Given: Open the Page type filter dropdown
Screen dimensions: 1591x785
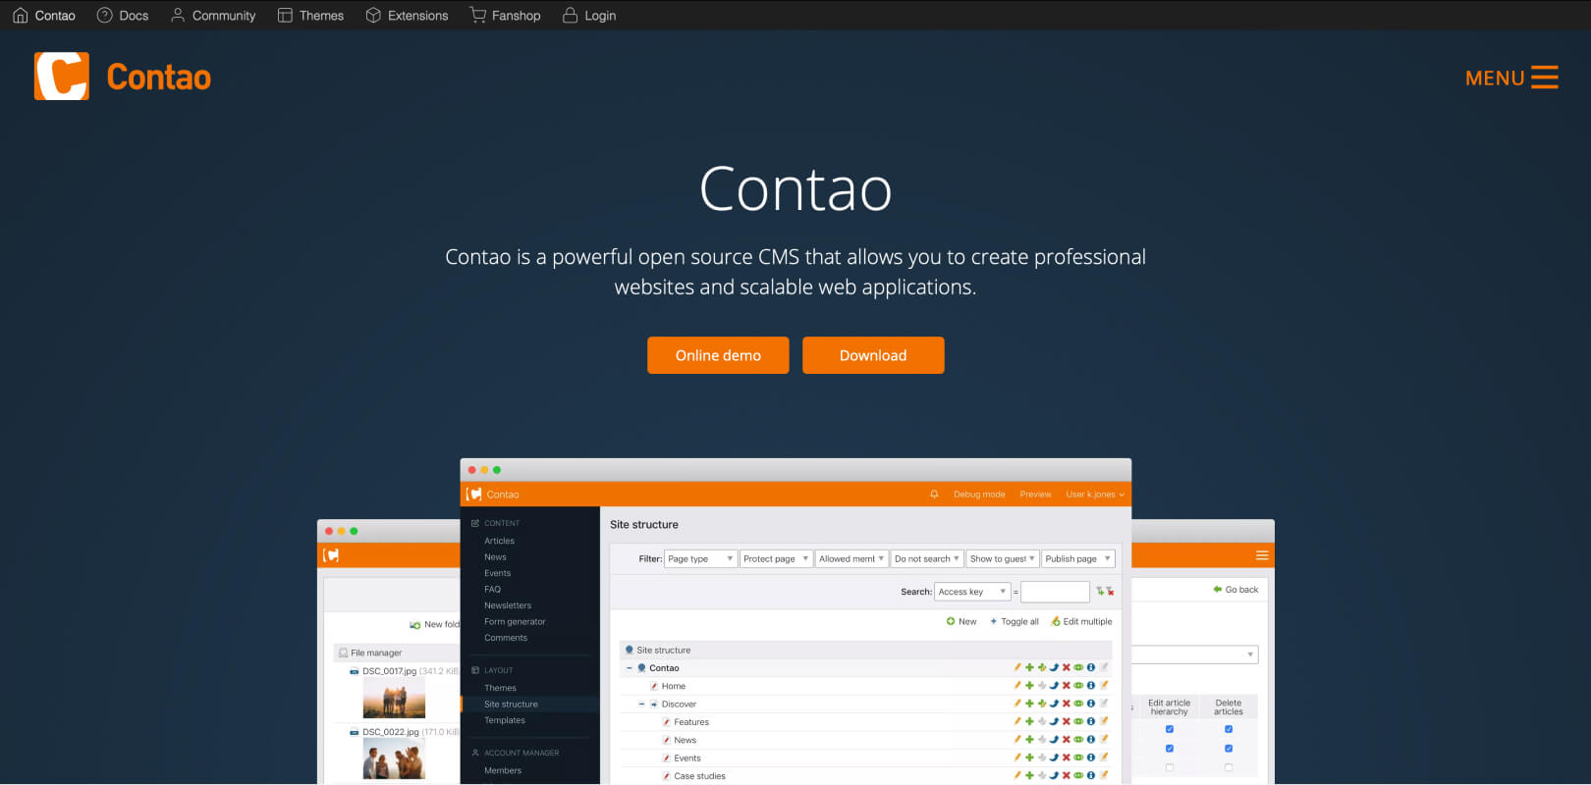Looking at the screenshot, I should coord(700,559).
